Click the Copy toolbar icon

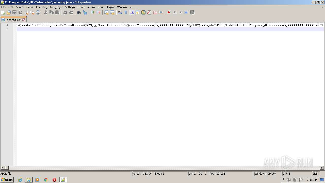tap(52, 12)
